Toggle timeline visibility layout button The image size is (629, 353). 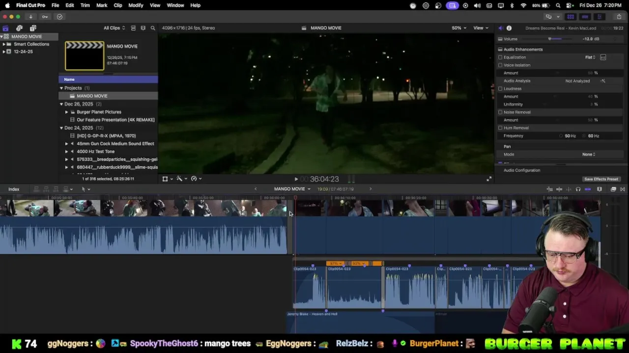[x=585, y=17]
